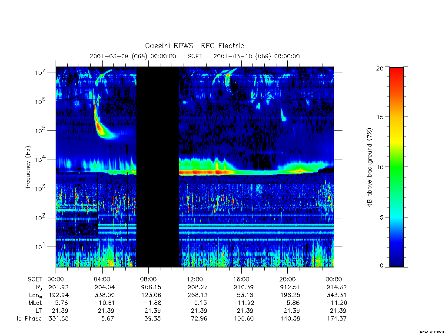Click the Lon_III row label

pos(36,295)
